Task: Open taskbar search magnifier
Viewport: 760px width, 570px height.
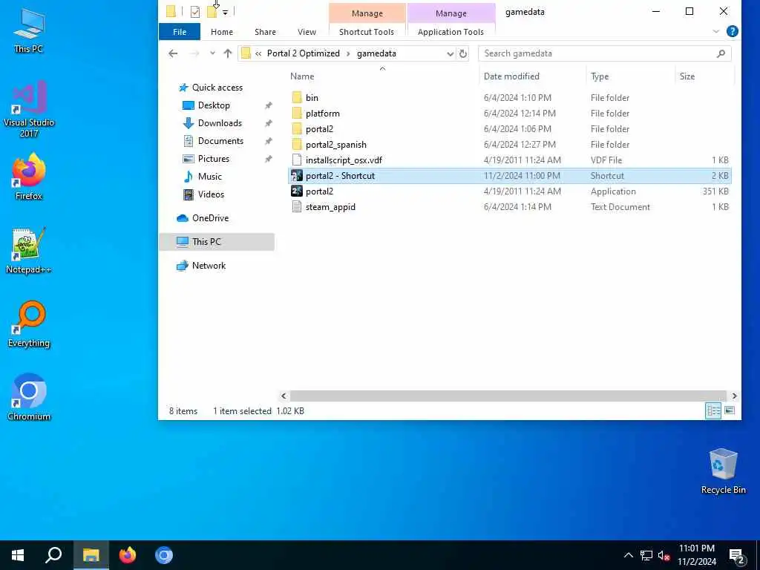Action: (x=53, y=555)
